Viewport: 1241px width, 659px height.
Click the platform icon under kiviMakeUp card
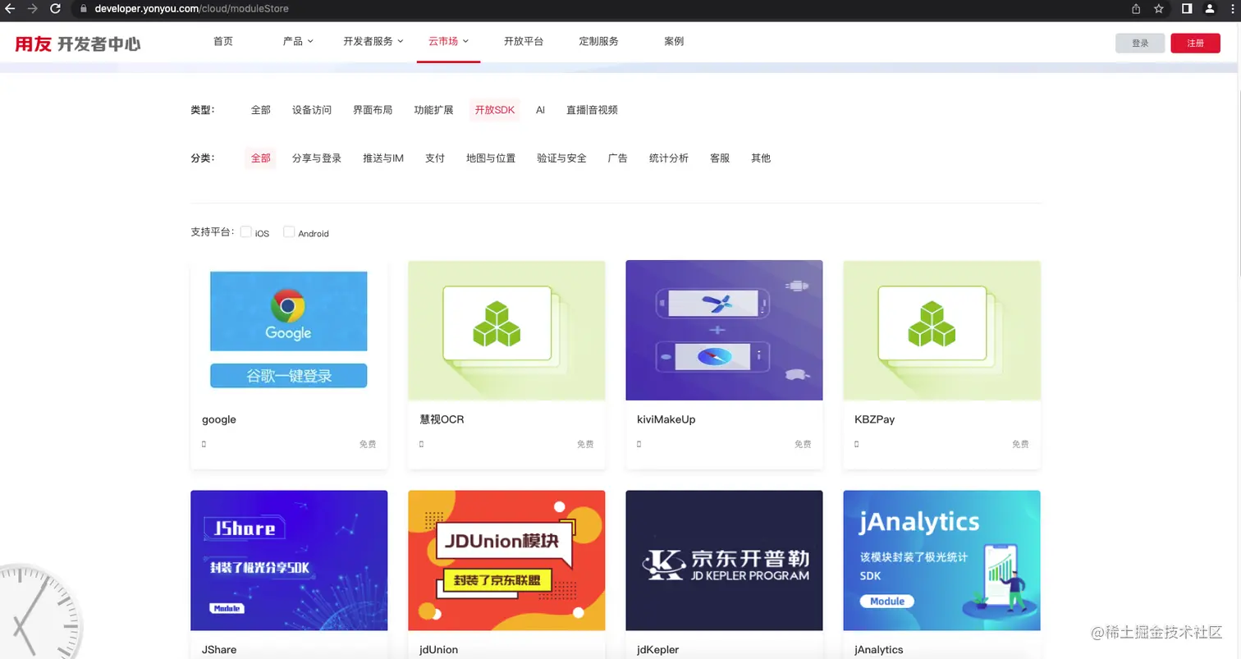pyautogui.click(x=639, y=444)
